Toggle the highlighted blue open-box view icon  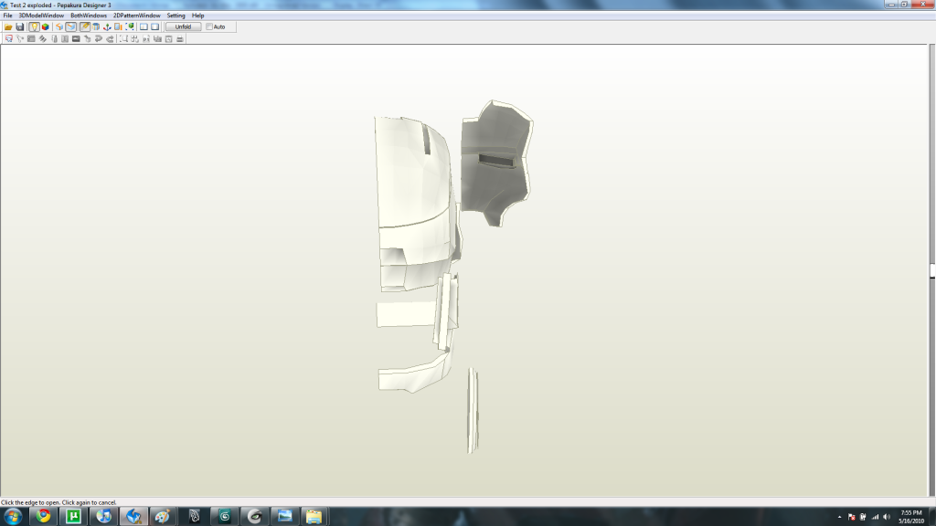71,26
